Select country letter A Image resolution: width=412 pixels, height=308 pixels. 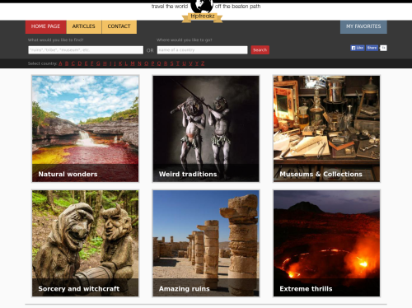click(x=60, y=63)
